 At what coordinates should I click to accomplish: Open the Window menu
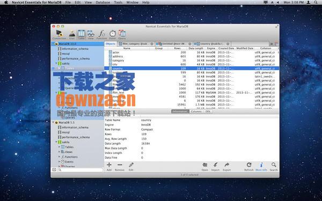[x=132, y=3]
